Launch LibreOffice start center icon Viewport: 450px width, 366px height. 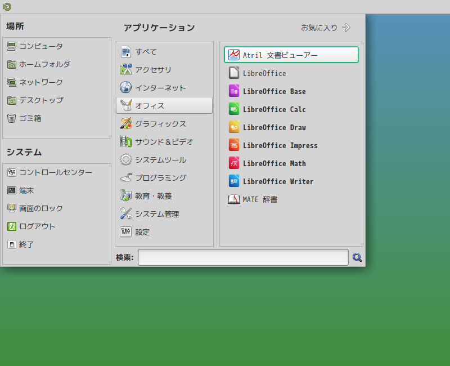tap(234, 73)
